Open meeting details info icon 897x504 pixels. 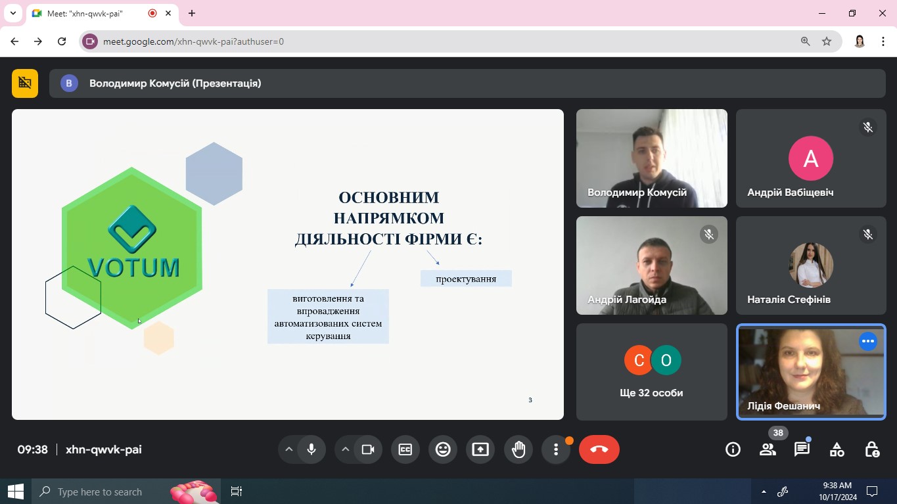click(x=733, y=449)
